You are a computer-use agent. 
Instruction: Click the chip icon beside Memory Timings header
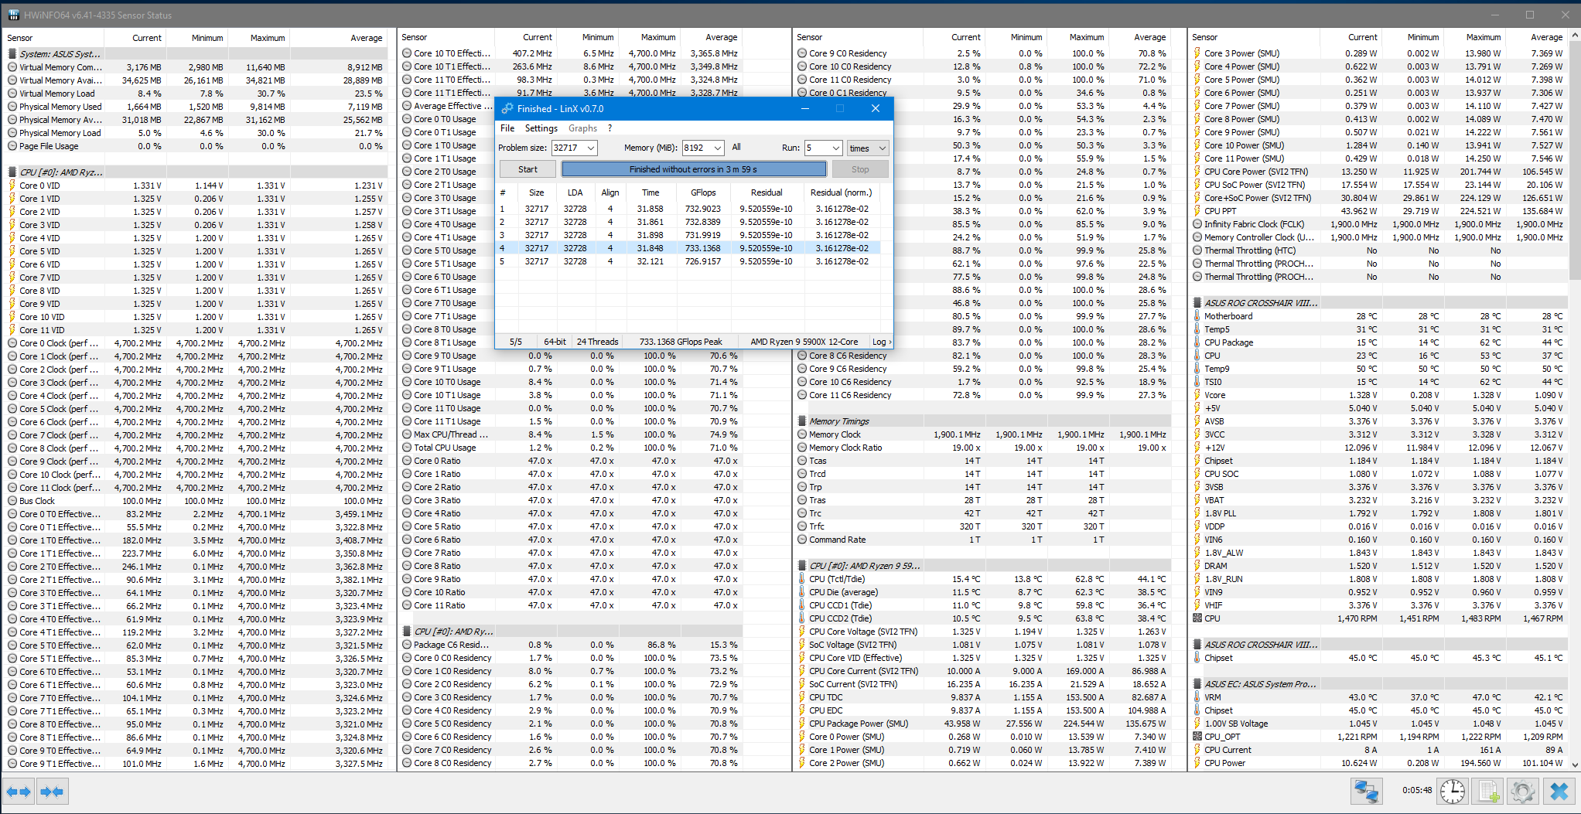pos(802,421)
